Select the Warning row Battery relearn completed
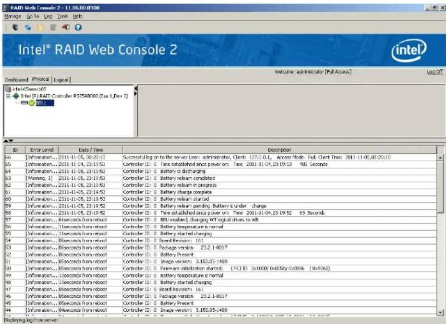Screen dimensions: 446x324 pos(221,179)
